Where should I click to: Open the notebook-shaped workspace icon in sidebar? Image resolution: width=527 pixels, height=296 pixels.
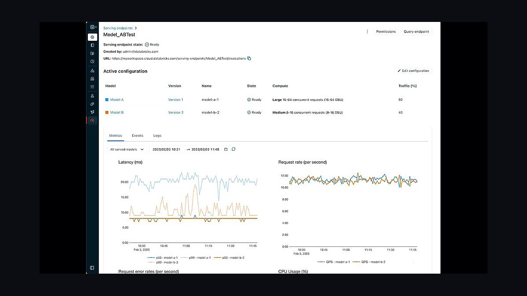[x=92, y=45]
